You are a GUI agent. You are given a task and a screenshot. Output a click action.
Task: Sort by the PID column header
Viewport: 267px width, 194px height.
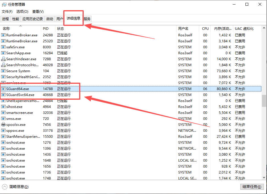click(46, 29)
